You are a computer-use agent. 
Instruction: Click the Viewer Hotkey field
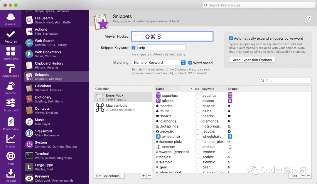tap(172, 36)
